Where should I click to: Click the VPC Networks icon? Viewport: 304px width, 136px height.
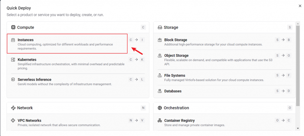click(13, 121)
